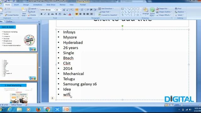Screen dimensions: 201x113
Task: Toggle Strikethrough formatting
Action: click(x=52, y=14)
